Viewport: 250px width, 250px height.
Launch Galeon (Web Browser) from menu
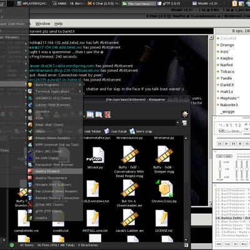click(x=55, y=105)
